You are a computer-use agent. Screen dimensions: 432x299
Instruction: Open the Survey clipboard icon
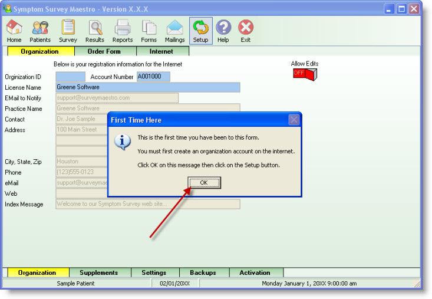(68, 31)
